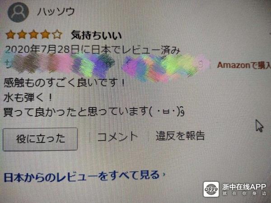Click the review date line 2020年7月28日
This screenshot has height=203, width=271.
pyautogui.click(x=92, y=50)
